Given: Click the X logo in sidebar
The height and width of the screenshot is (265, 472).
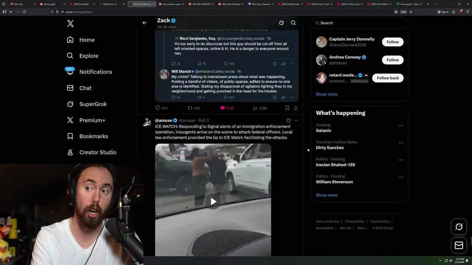Looking at the screenshot, I should pos(70,24).
